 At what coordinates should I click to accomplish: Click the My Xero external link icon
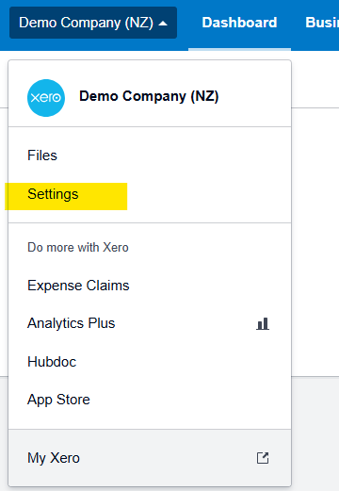[263, 458]
